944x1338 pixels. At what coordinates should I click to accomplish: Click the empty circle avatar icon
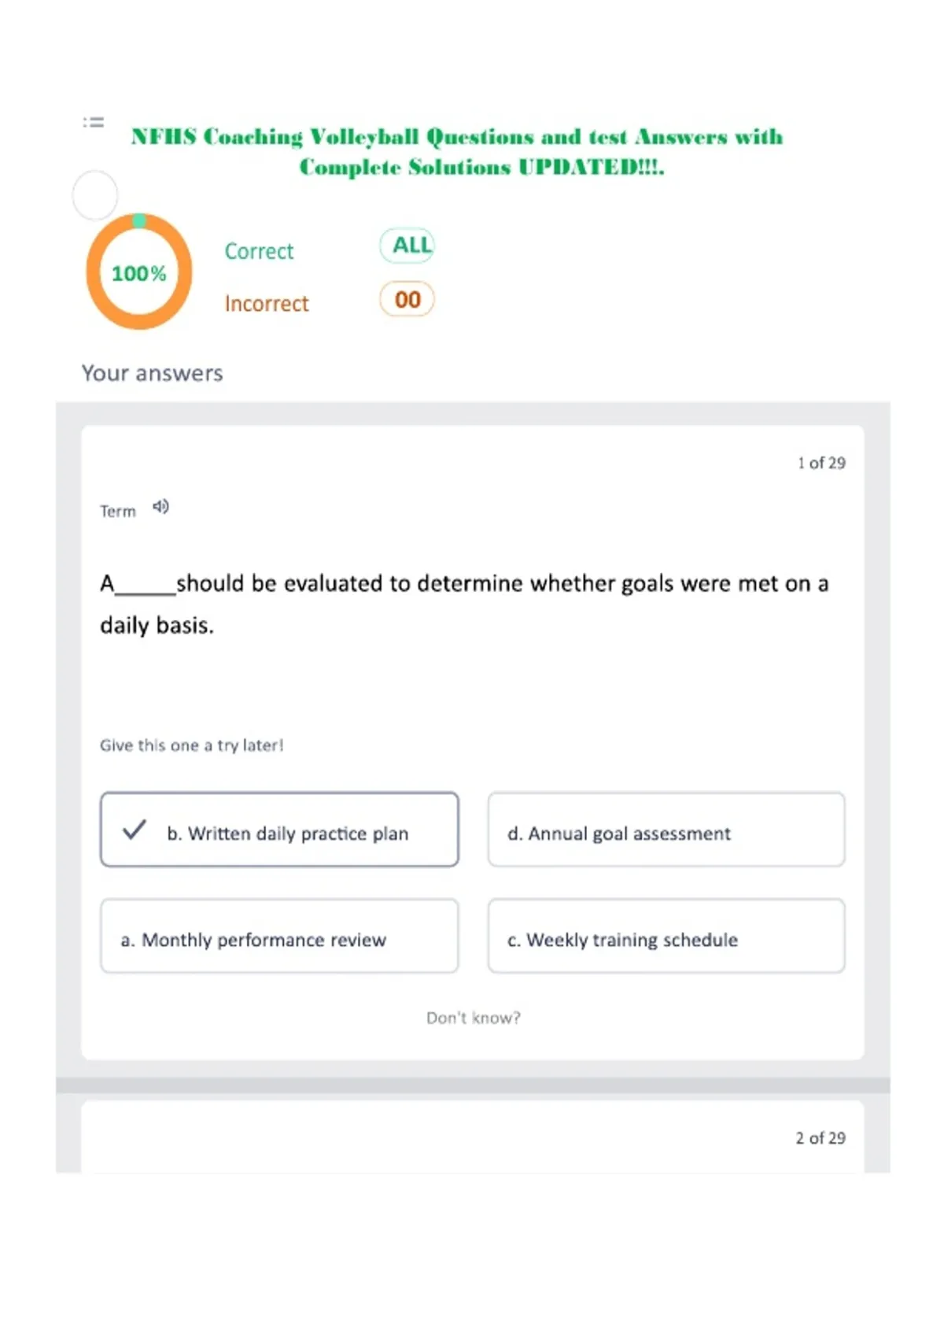pos(95,195)
